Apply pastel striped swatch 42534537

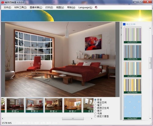(x=132, y=69)
